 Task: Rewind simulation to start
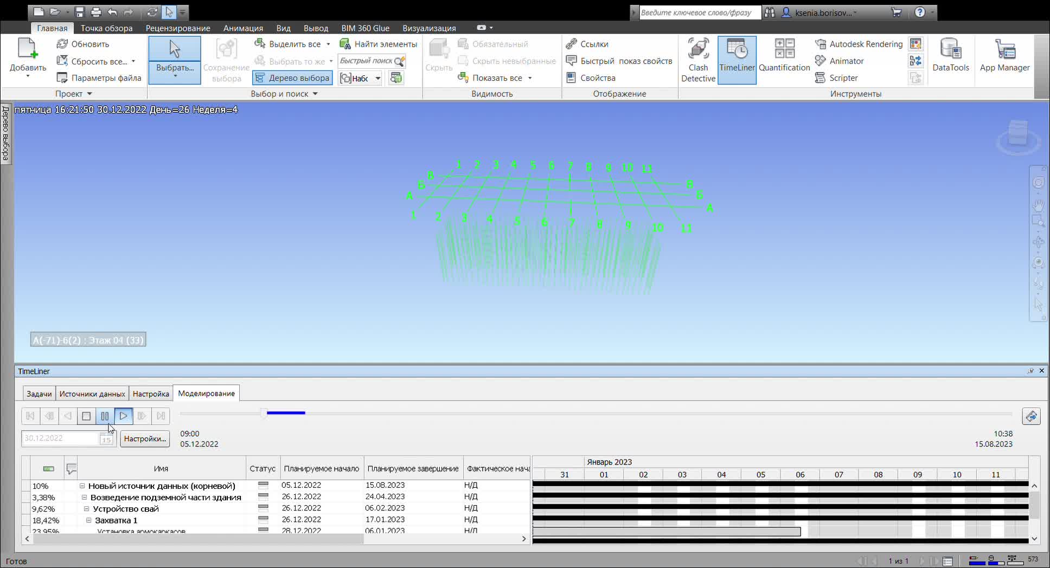tap(30, 416)
